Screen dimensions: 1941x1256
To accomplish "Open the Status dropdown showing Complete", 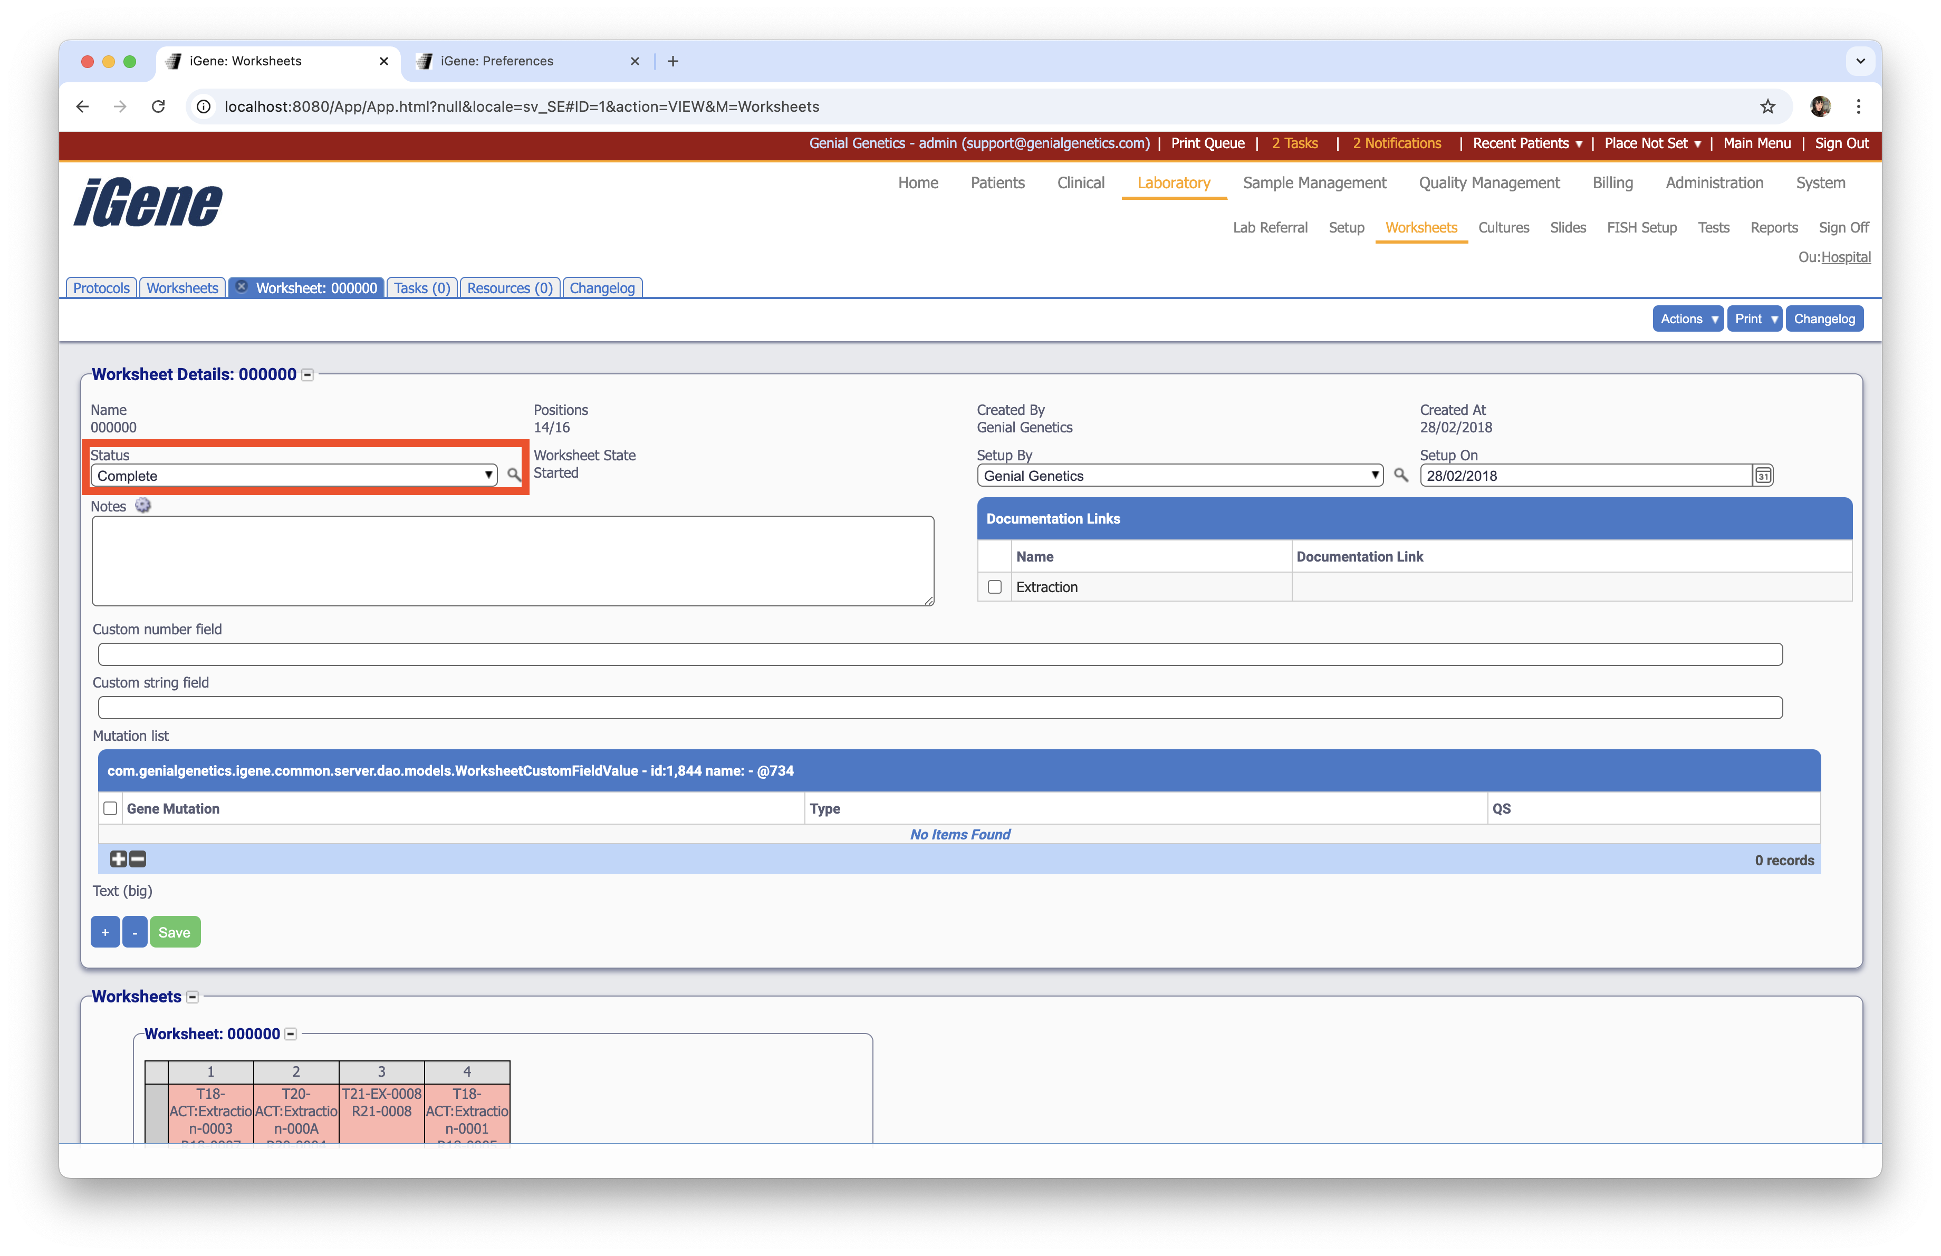I will [x=294, y=475].
